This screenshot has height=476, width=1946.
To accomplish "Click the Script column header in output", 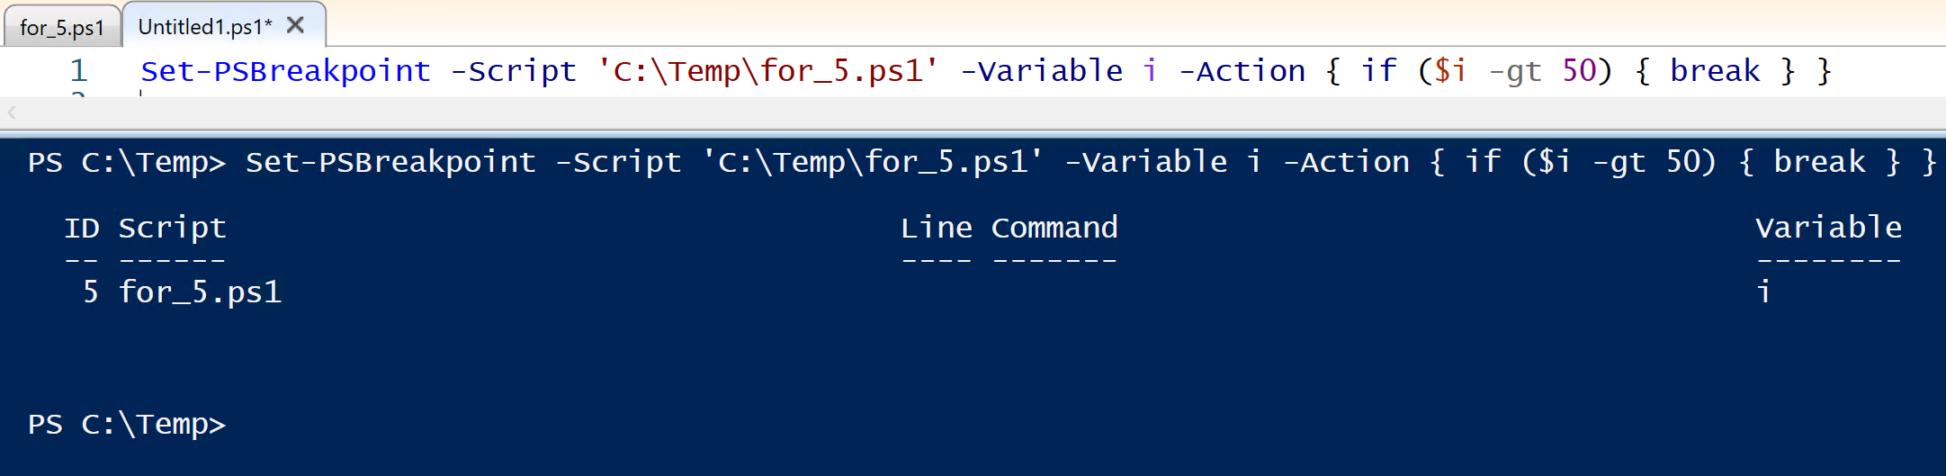I will (172, 228).
